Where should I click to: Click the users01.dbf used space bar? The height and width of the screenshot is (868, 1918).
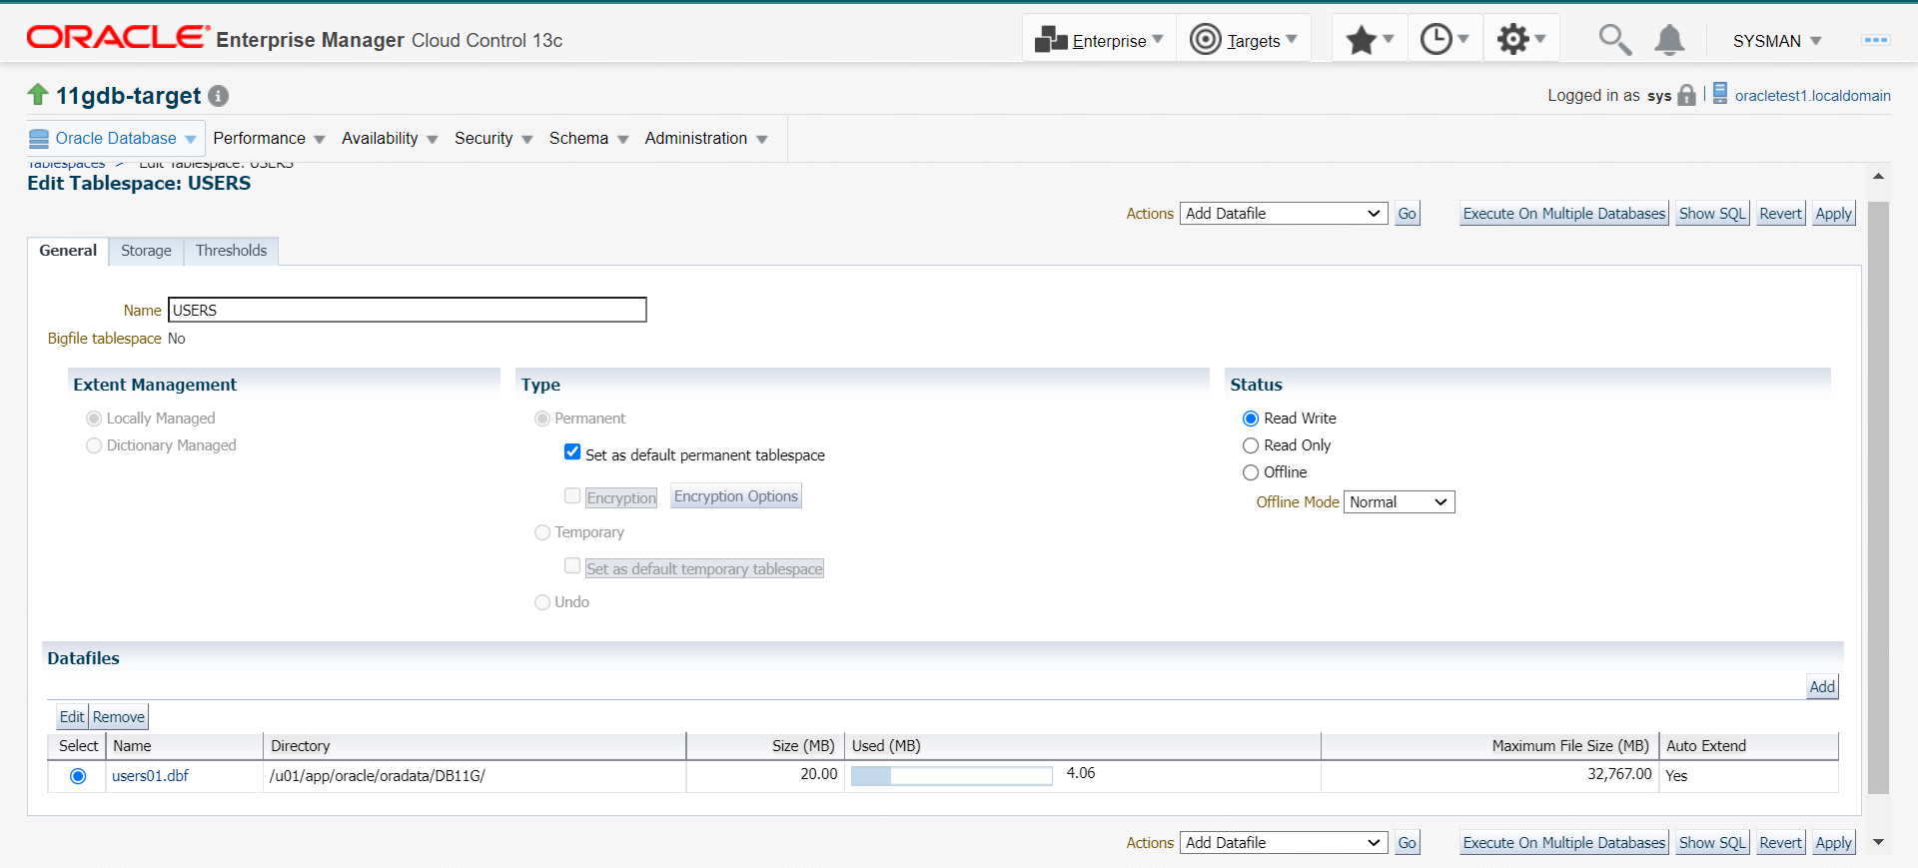(x=951, y=776)
